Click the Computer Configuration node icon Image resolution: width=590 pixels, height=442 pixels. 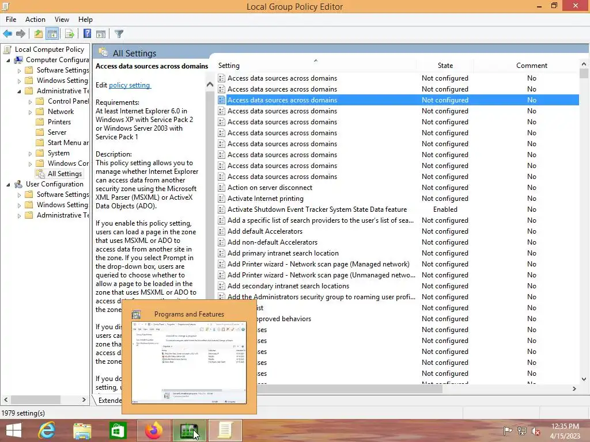18,60
